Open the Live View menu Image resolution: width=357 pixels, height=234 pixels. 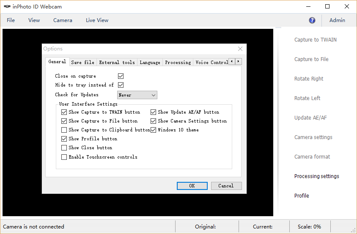click(x=97, y=20)
